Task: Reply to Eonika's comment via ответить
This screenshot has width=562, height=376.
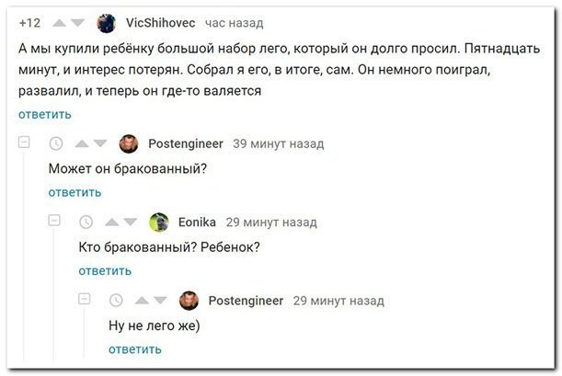Action: coord(105,271)
